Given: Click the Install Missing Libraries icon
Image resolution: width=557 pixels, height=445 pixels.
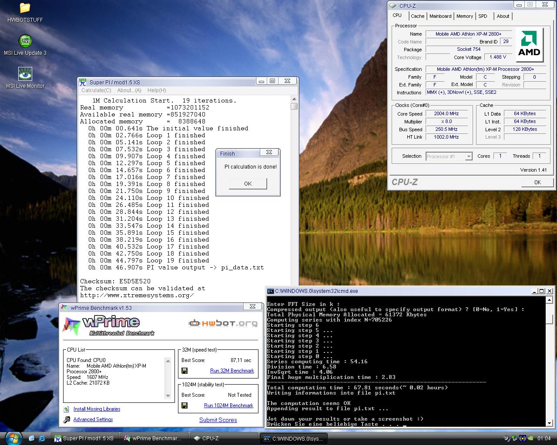Looking at the screenshot, I should tap(66, 409).
